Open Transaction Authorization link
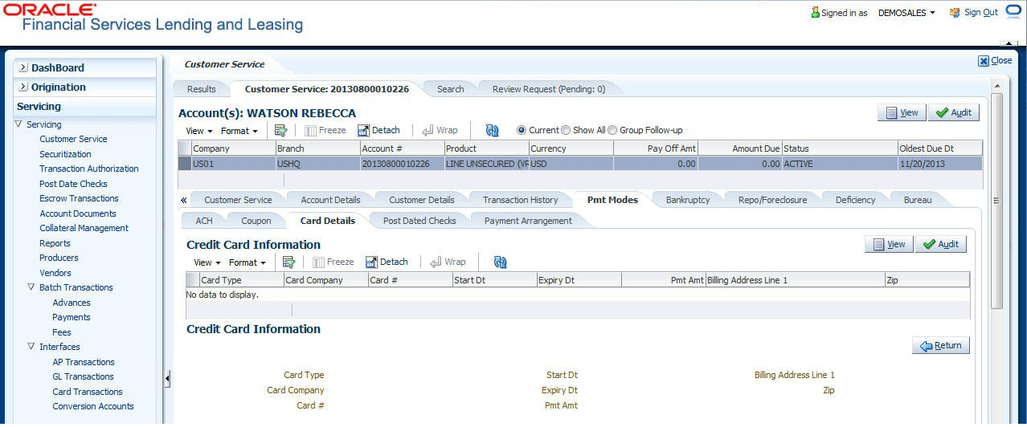 click(x=89, y=169)
